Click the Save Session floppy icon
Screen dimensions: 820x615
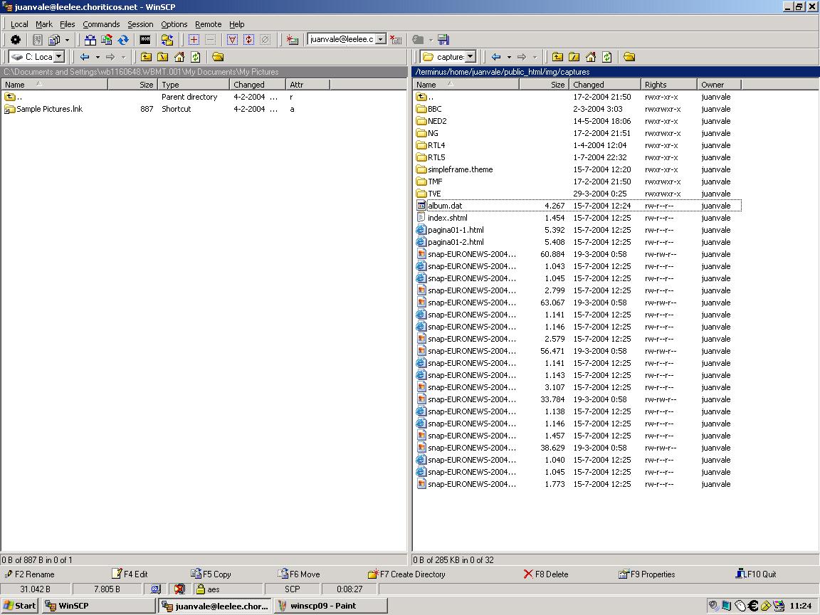pyautogui.click(x=443, y=40)
